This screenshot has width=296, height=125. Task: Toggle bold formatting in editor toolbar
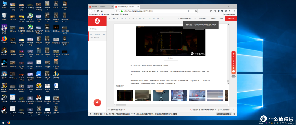118,19
